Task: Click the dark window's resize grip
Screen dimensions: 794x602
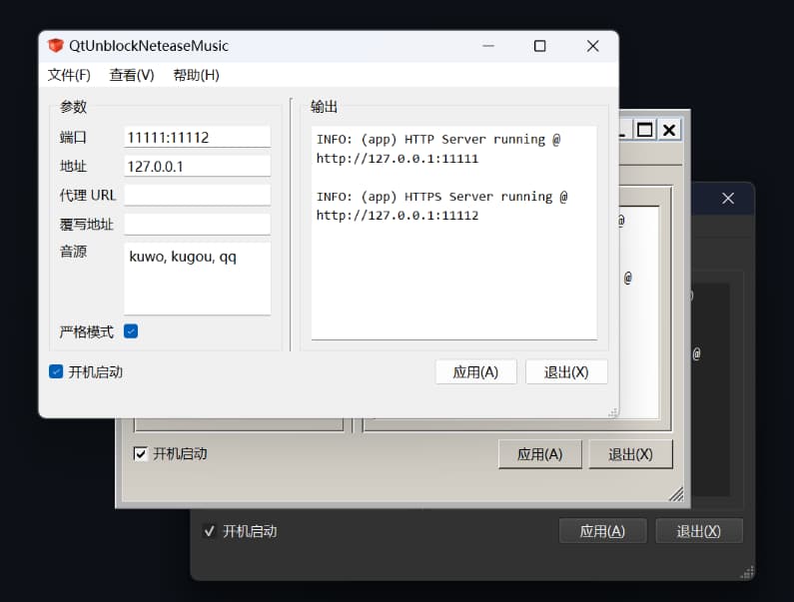Action: coord(747,573)
